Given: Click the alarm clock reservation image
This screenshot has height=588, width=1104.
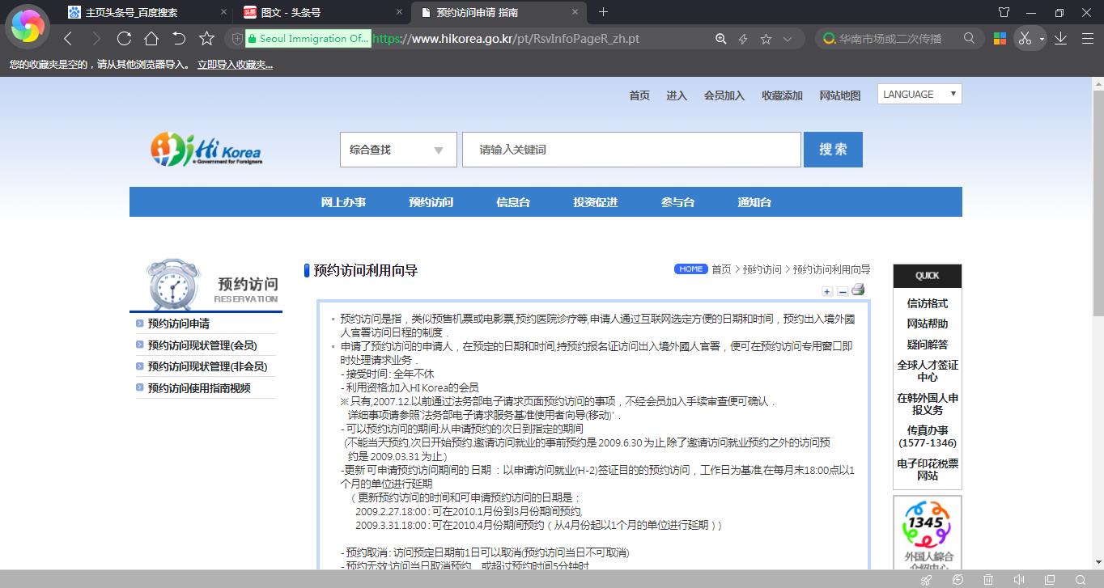Looking at the screenshot, I should pos(173,283).
